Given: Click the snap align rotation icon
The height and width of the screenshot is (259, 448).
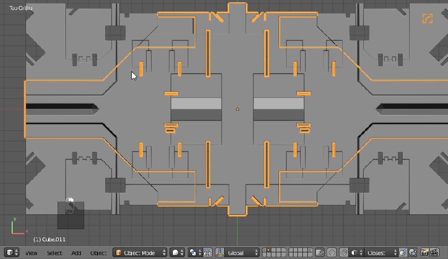Looking at the screenshot, I should [403, 252].
